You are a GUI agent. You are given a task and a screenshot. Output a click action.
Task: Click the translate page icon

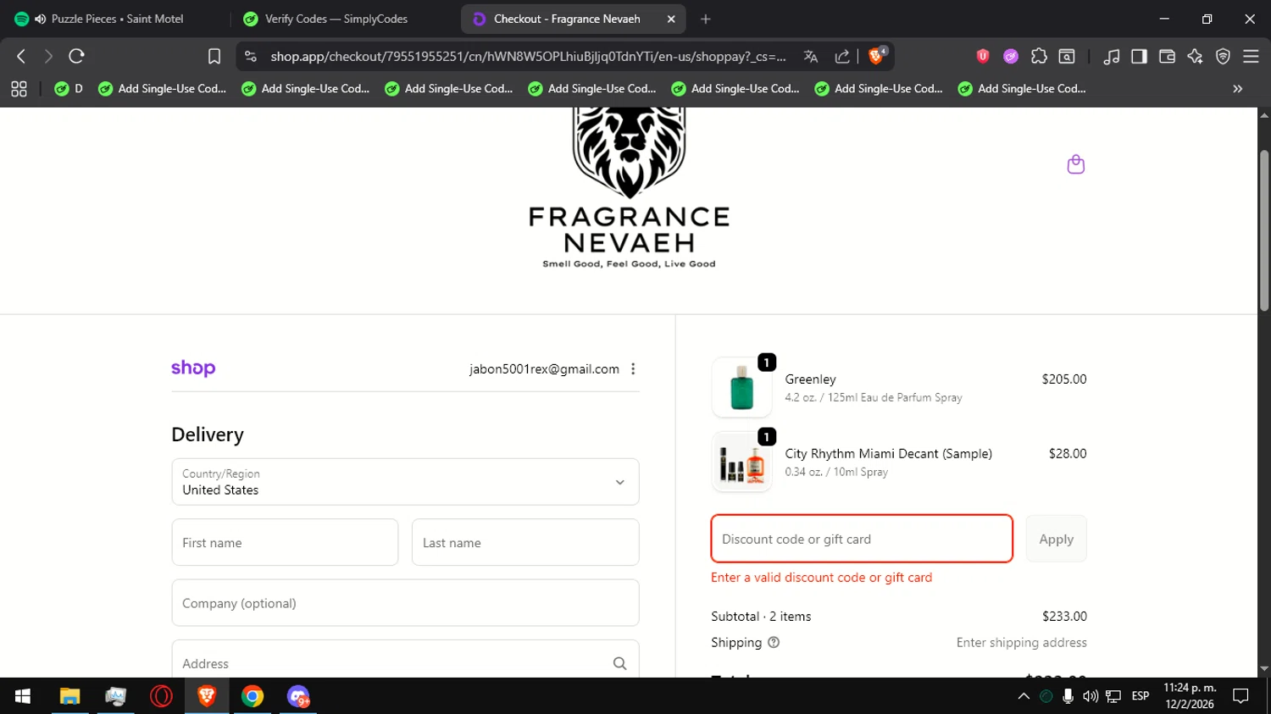811,56
